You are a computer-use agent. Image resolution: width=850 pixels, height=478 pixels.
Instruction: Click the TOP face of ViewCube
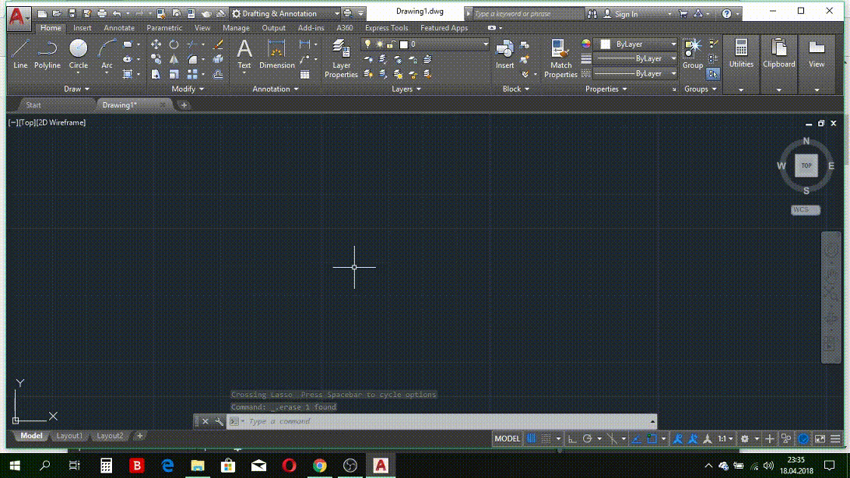coord(806,165)
